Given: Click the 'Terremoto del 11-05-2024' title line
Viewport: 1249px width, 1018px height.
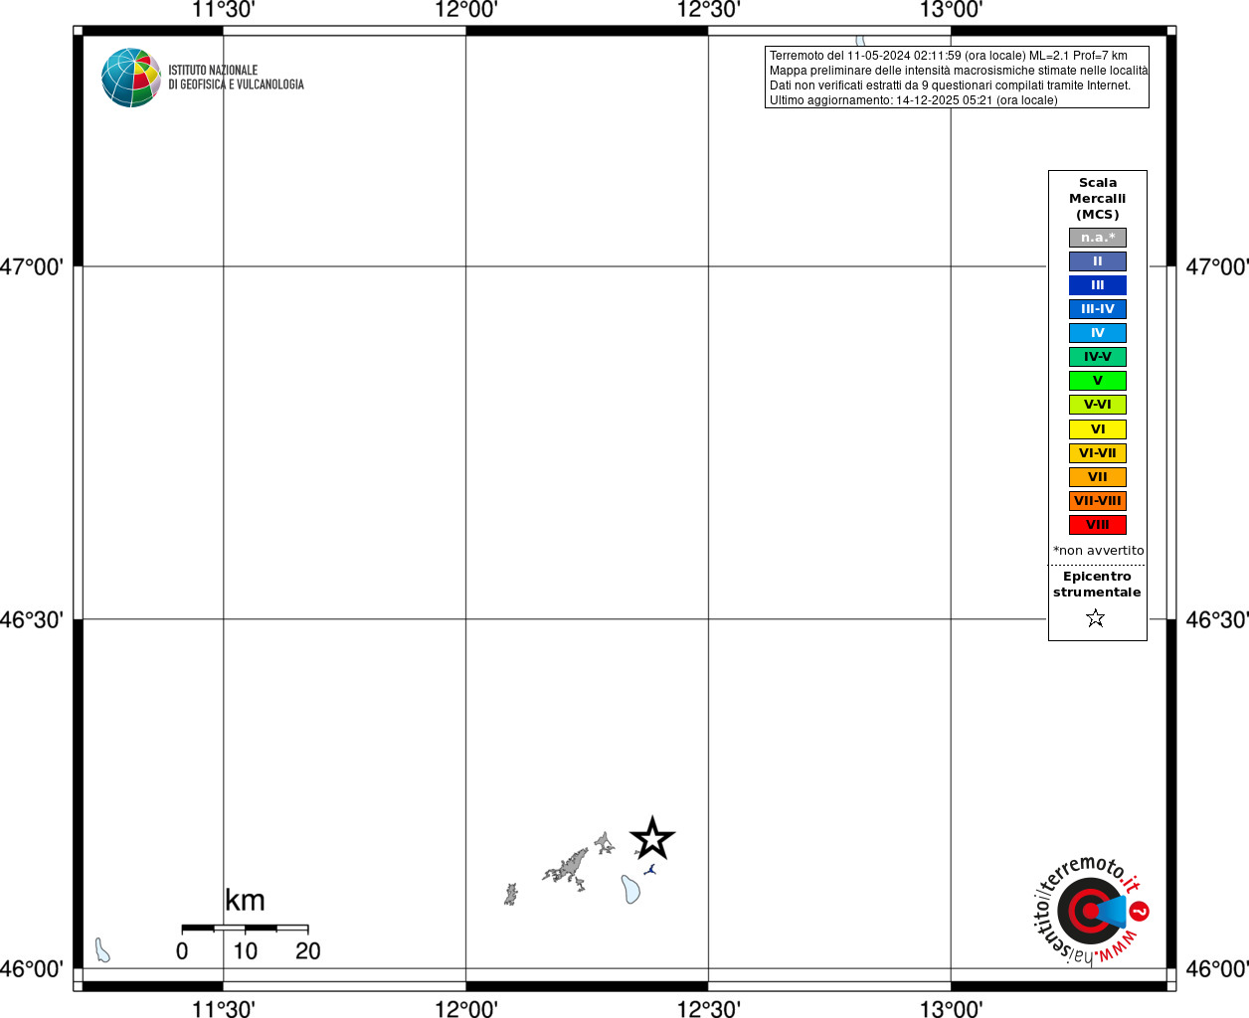Looking at the screenshot, I should [949, 56].
